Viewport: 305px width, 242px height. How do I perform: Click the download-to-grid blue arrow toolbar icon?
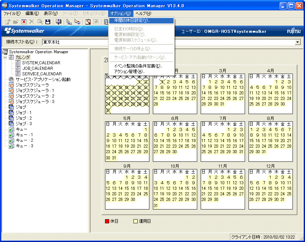pyautogui.click(x=58, y=22)
